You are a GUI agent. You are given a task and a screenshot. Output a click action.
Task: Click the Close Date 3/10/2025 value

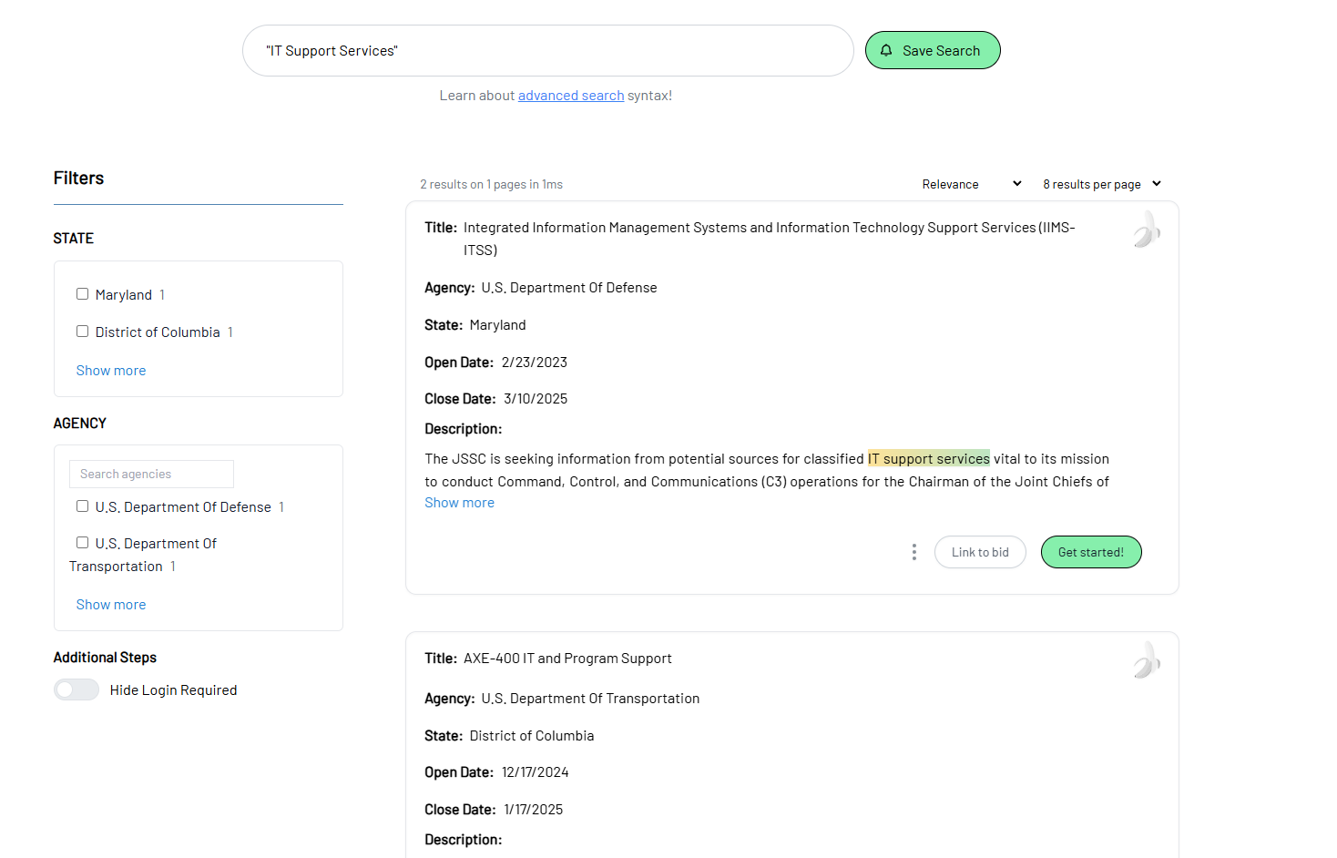point(536,399)
